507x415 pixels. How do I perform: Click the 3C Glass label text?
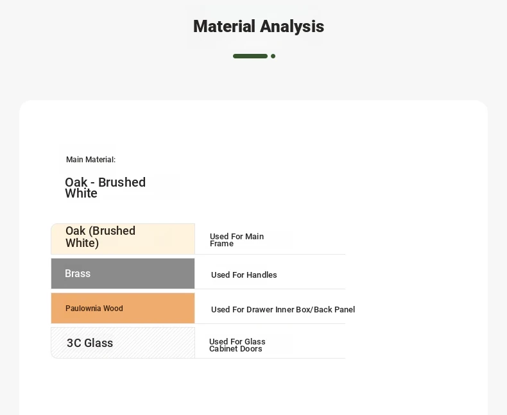pyautogui.click(x=90, y=343)
